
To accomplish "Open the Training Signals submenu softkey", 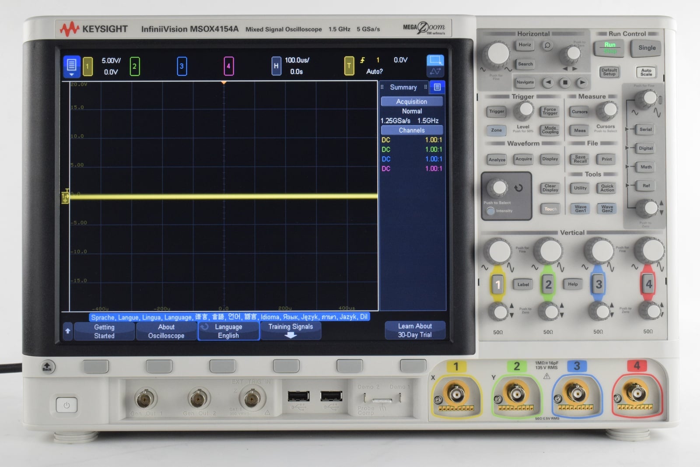I will pos(290,331).
